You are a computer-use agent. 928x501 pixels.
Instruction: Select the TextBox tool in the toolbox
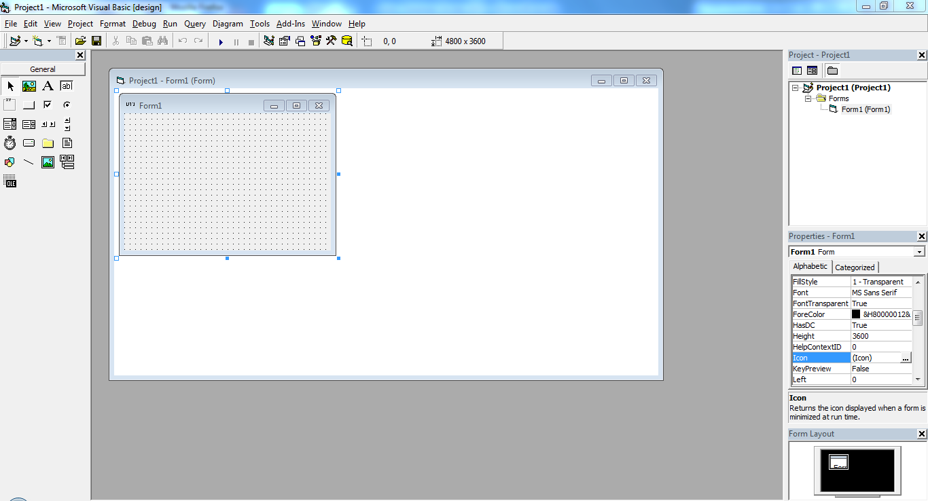[x=67, y=86]
